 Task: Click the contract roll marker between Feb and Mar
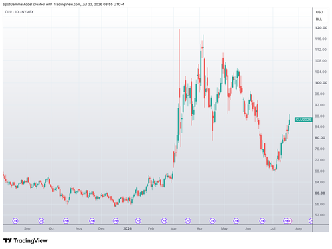click(164, 220)
